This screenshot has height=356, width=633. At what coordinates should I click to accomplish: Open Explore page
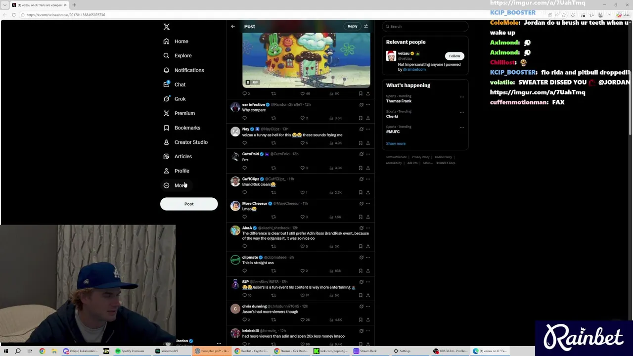click(x=178, y=55)
